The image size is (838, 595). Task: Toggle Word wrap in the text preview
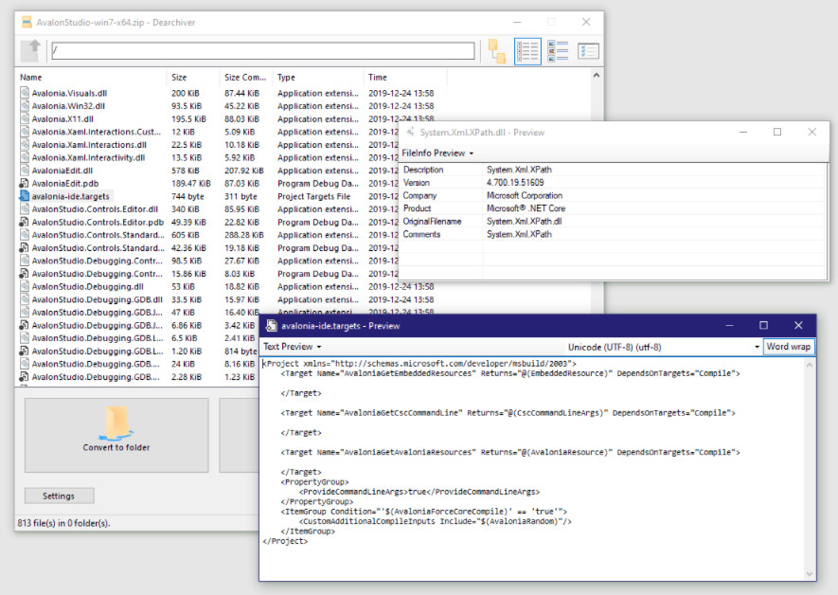click(789, 347)
